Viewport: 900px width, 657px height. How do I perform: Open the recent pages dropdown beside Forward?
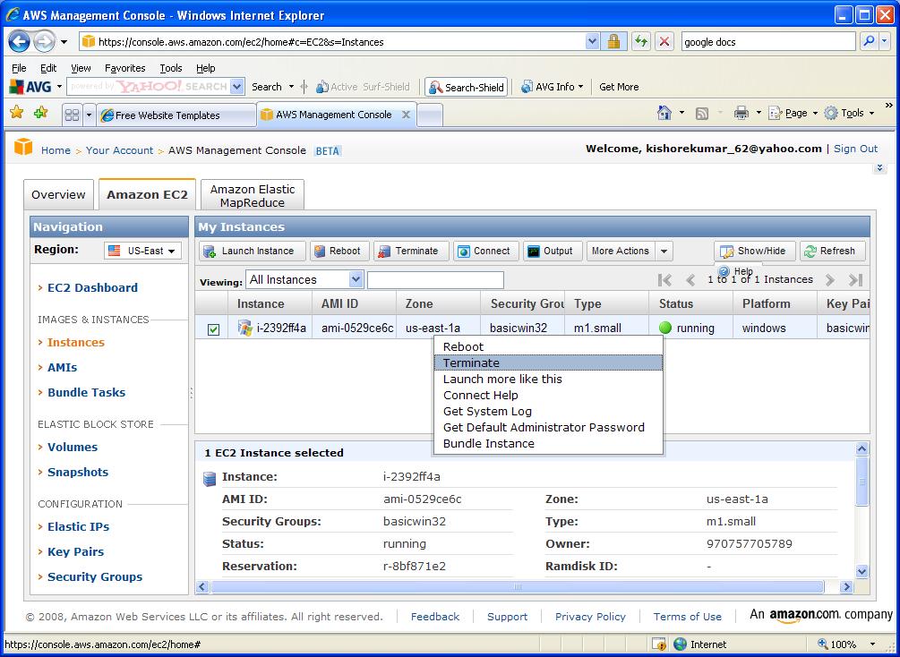[64, 41]
